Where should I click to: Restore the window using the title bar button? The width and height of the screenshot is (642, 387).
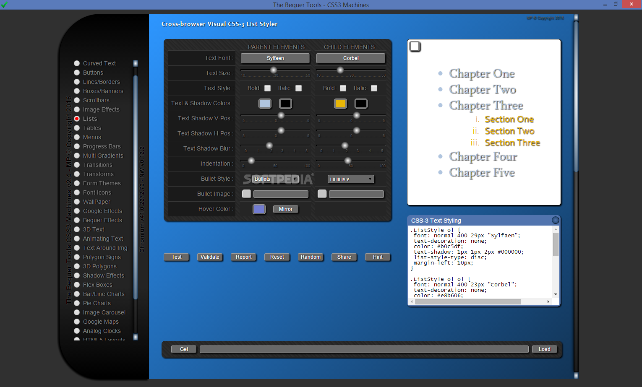(616, 4)
